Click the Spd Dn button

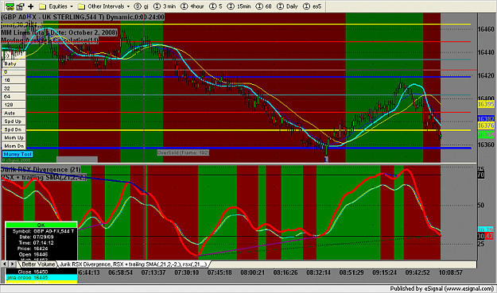14,129
